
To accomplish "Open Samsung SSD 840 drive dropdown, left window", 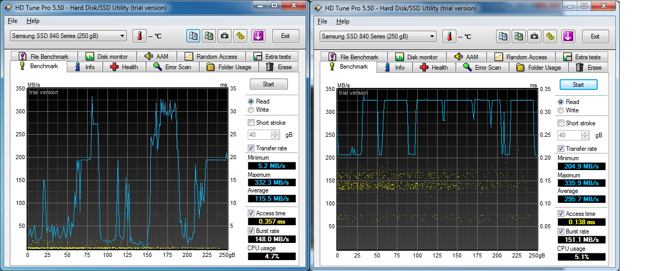I will point(68,36).
